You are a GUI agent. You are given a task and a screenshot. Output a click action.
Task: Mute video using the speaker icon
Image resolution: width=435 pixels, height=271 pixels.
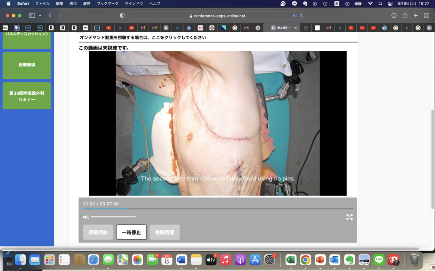pyautogui.click(x=86, y=217)
